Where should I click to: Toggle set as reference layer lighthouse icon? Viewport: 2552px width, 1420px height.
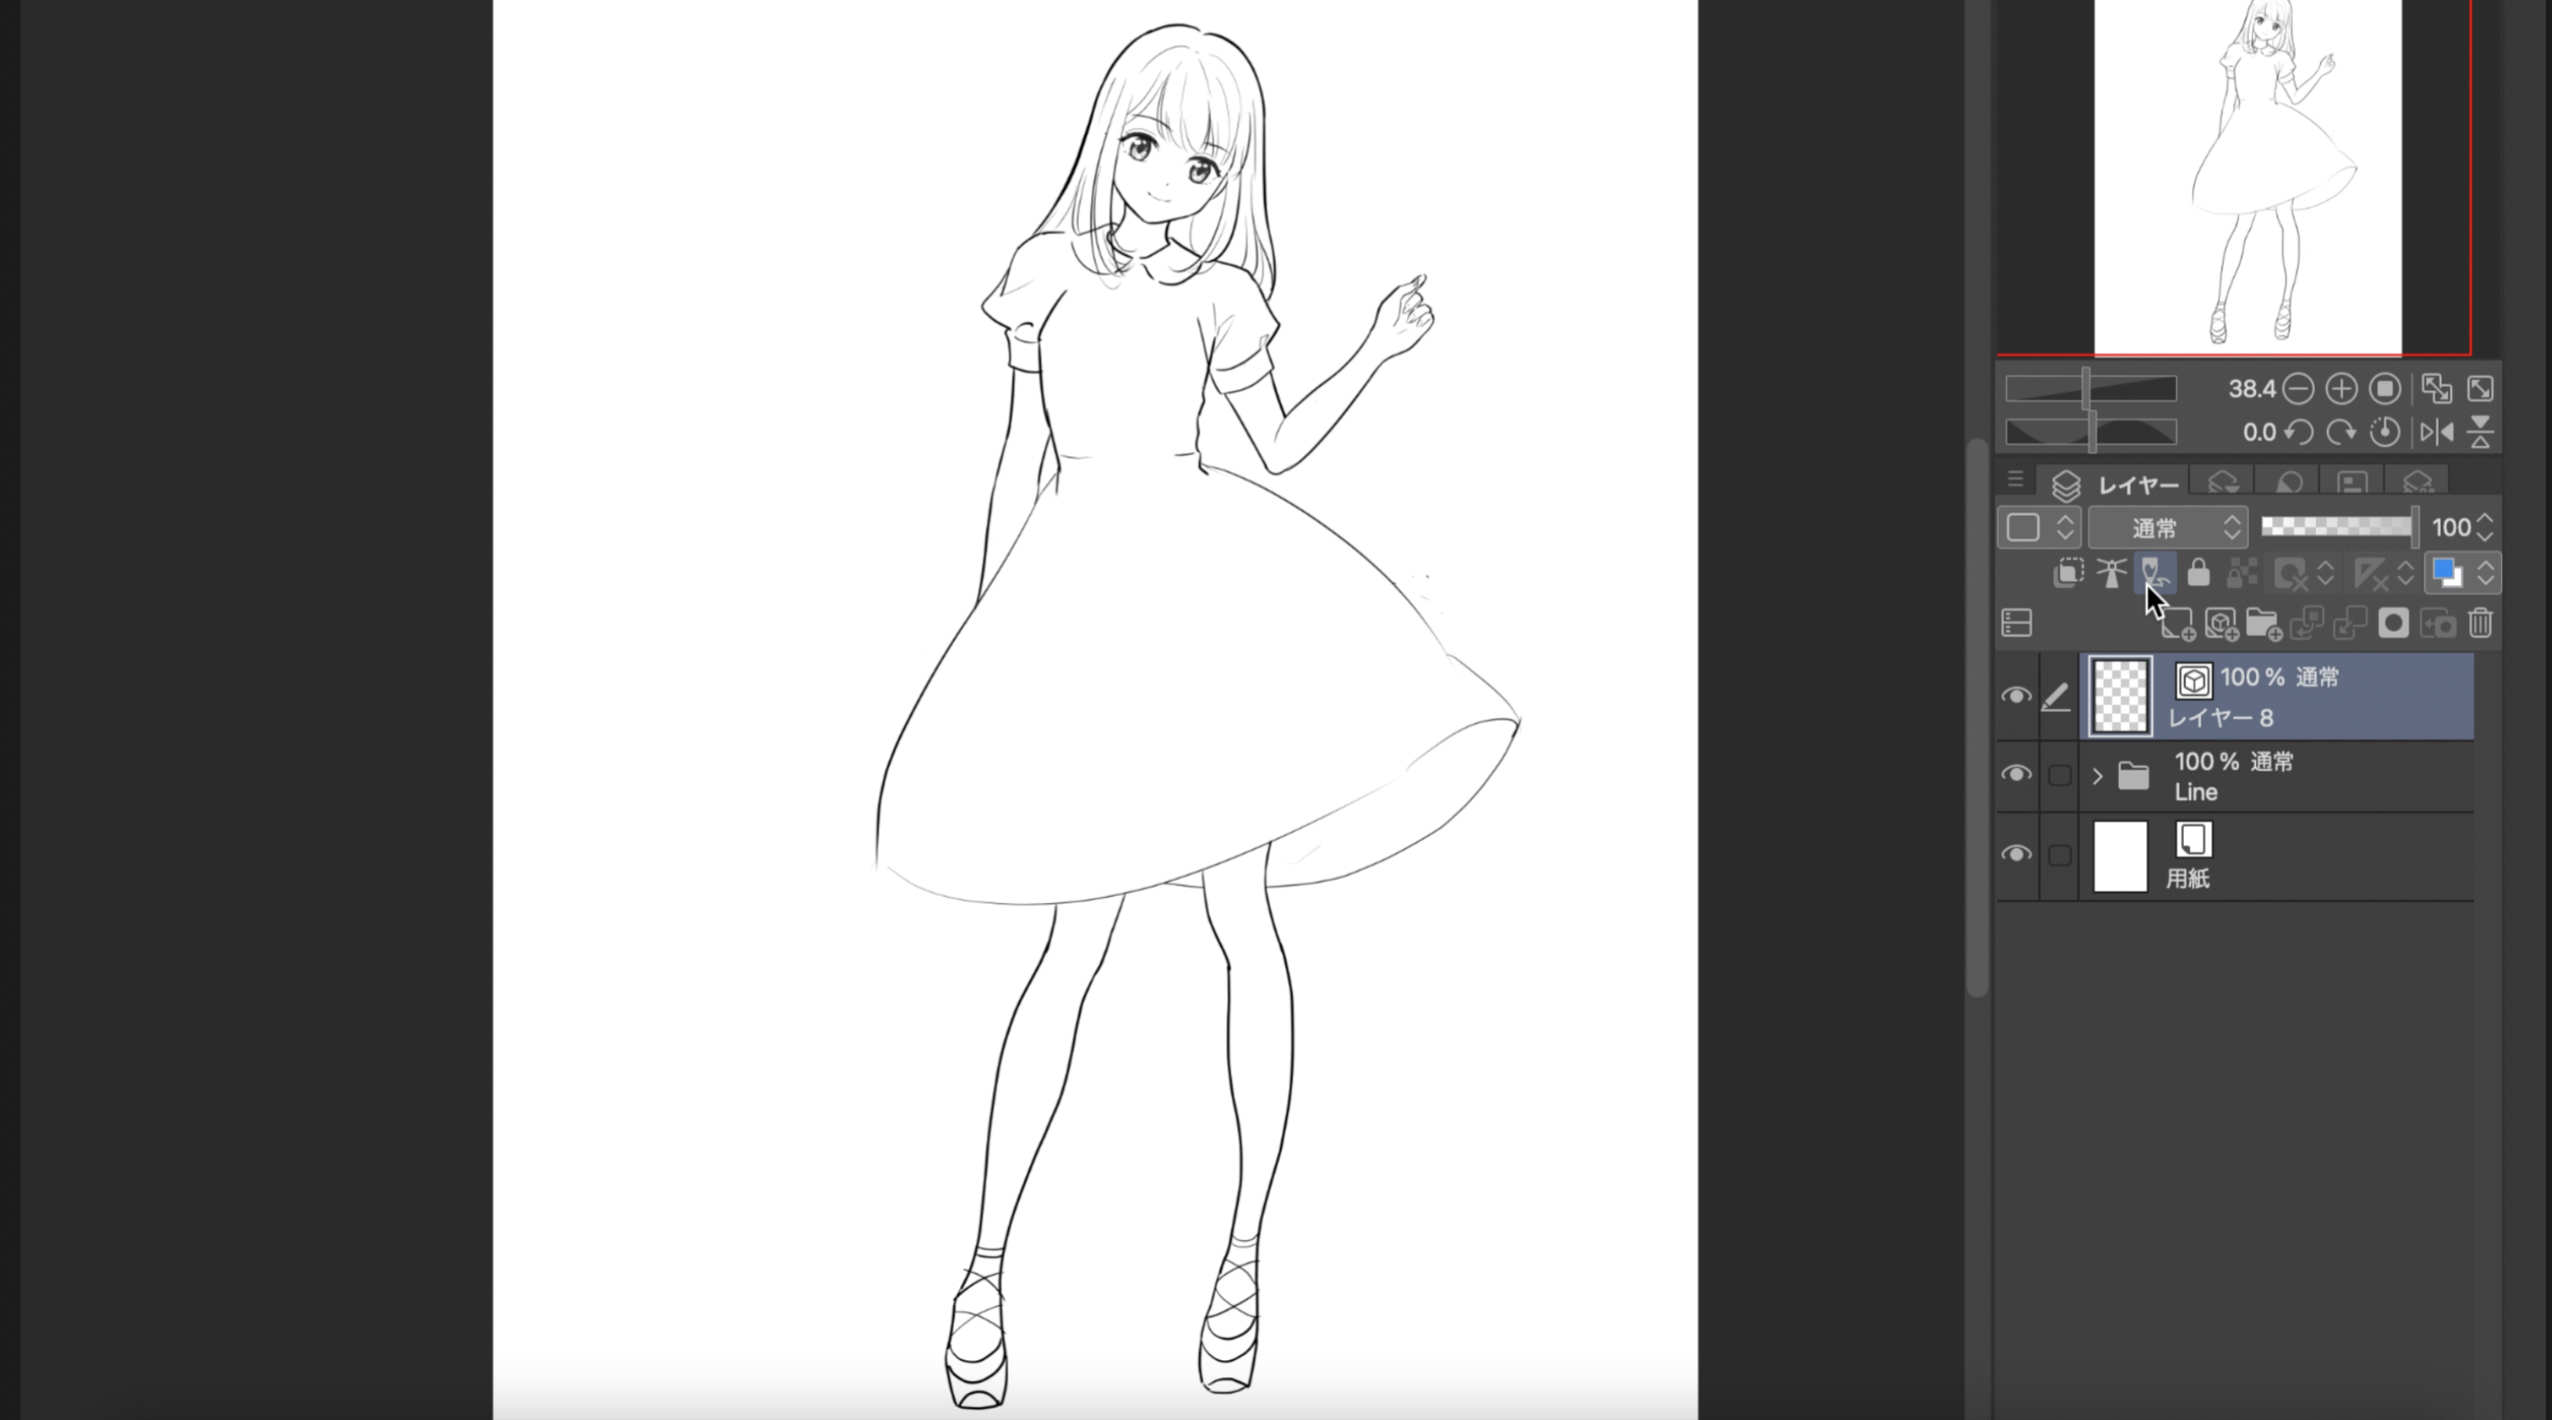tap(2111, 574)
